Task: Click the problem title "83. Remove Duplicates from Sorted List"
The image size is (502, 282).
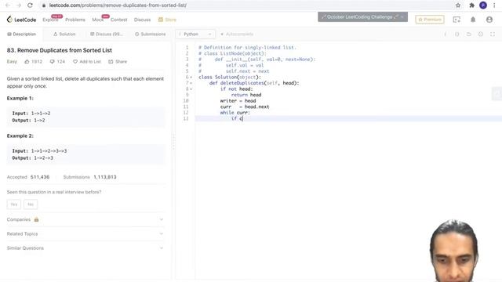Action: coord(60,50)
